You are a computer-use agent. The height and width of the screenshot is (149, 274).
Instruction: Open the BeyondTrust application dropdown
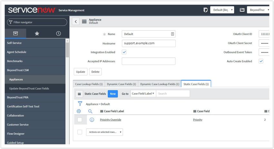[258, 10]
